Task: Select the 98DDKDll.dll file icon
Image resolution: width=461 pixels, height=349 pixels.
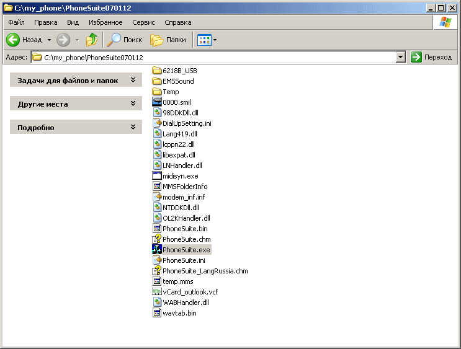Action: point(157,113)
